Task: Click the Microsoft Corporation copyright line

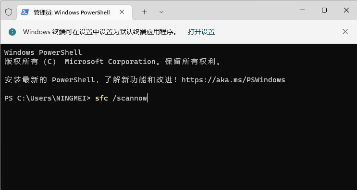Action: pyautogui.click(x=113, y=62)
